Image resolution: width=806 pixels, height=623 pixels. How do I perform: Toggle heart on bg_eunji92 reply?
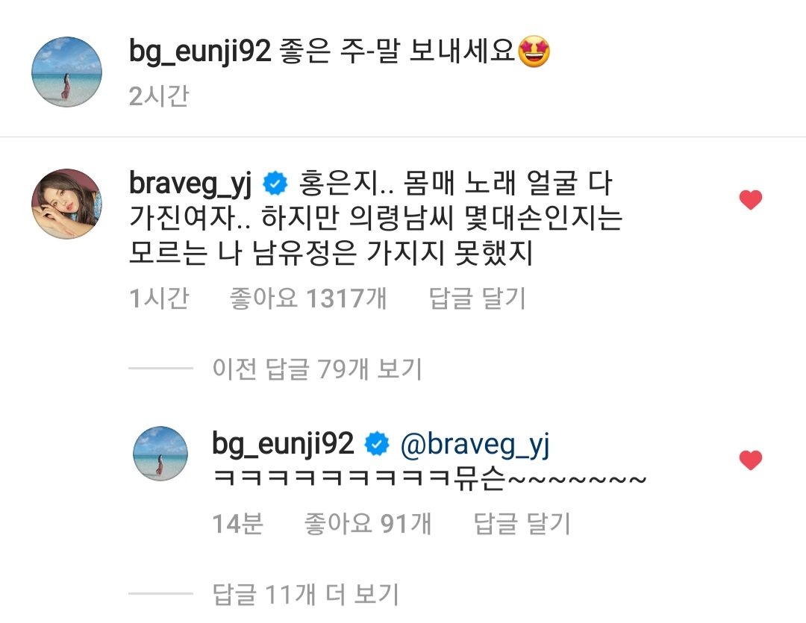click(751, 460)
